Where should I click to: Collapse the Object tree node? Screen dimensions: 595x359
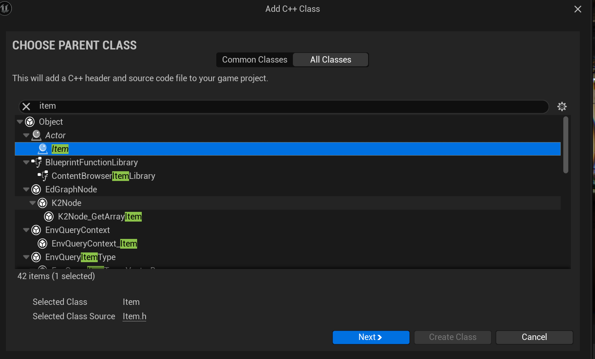tap(20, 122)
